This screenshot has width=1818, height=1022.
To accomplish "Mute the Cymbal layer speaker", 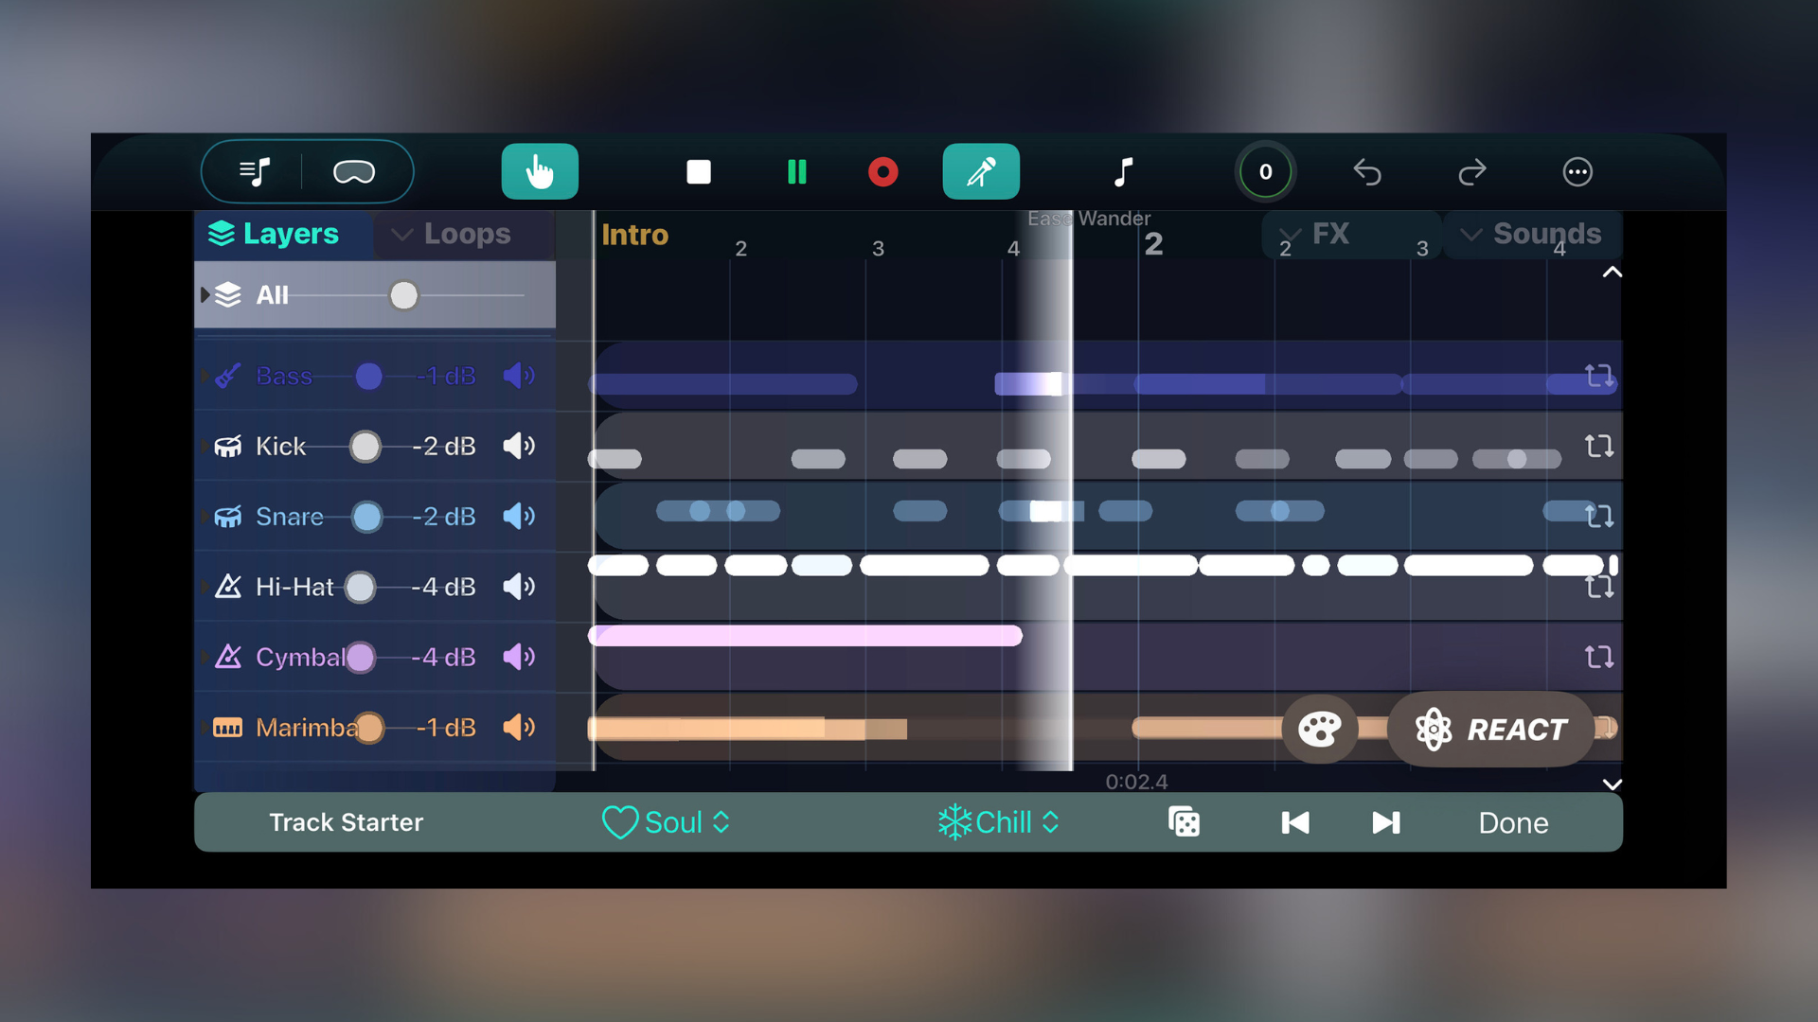I will (x=519, y=657).
